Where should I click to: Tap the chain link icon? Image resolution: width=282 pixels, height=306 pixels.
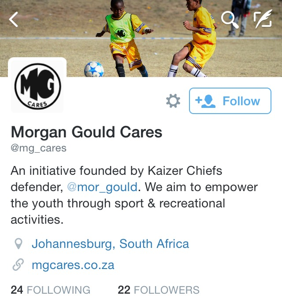pos(18,265)
